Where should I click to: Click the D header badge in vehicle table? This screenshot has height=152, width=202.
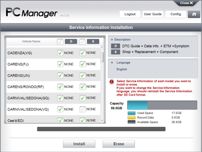point(71,42)
